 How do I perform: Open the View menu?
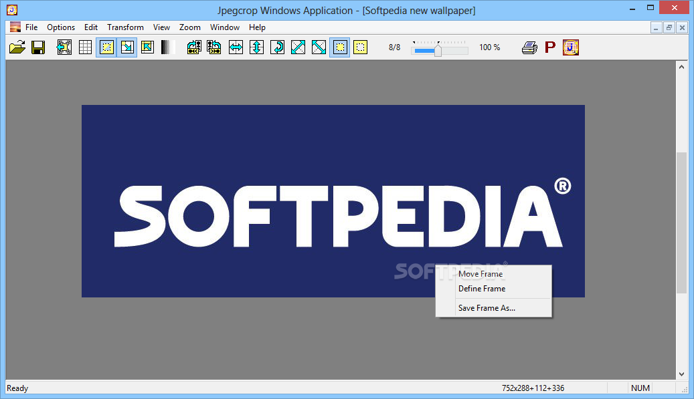click(x=161, y=27)
